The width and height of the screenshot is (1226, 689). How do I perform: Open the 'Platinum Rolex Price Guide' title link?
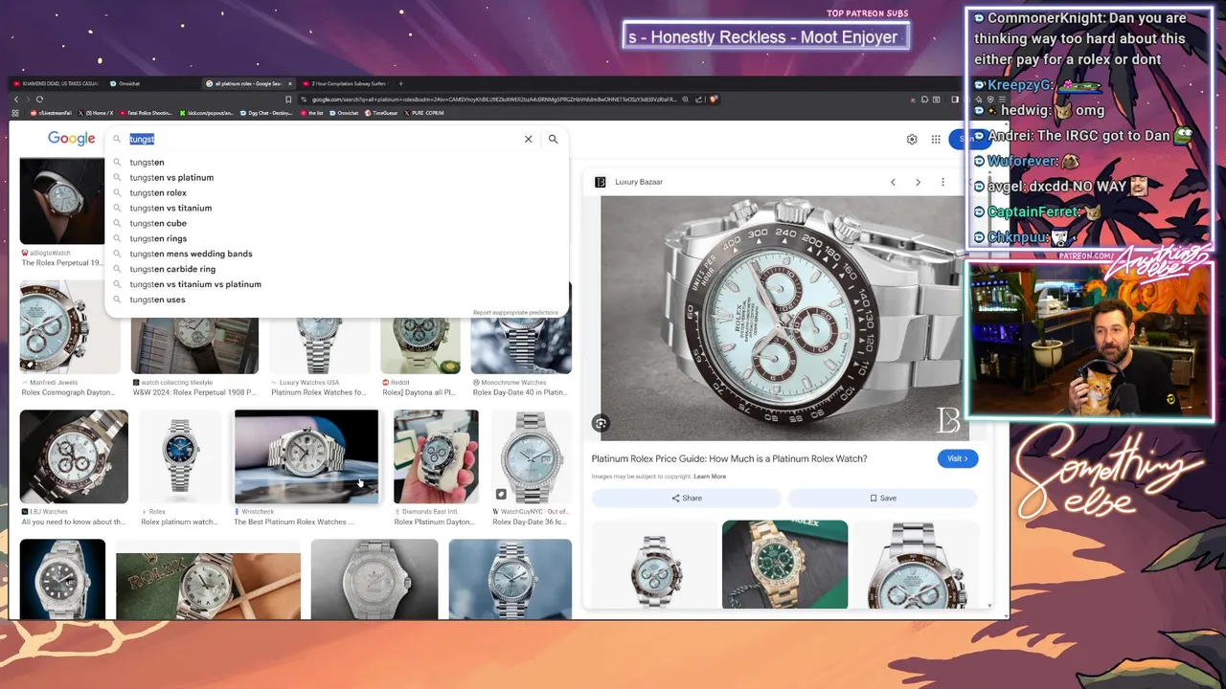pyautogui.click(x=729, y=458)
